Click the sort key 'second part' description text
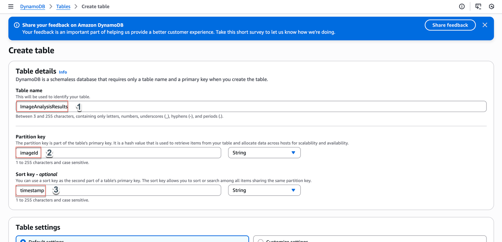502x242 pixels. pyautogui.click(x=164, y=180)
